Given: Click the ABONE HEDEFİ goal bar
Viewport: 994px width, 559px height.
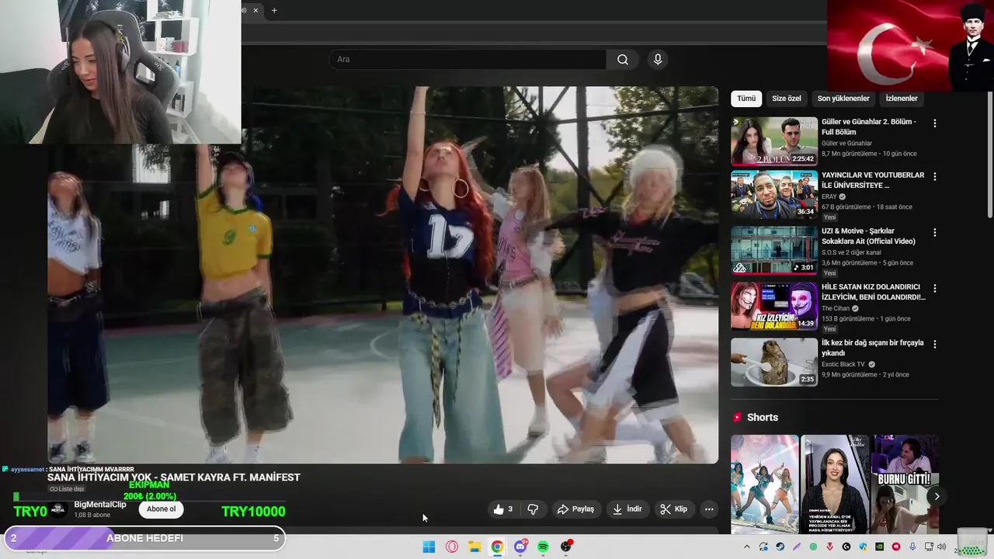Looking at the screenshot, I should 144,538.
